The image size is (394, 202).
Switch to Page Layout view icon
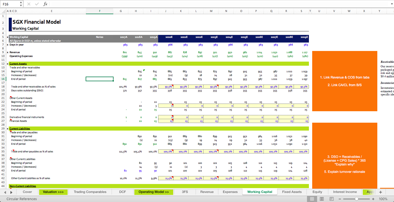coord(322,199)
